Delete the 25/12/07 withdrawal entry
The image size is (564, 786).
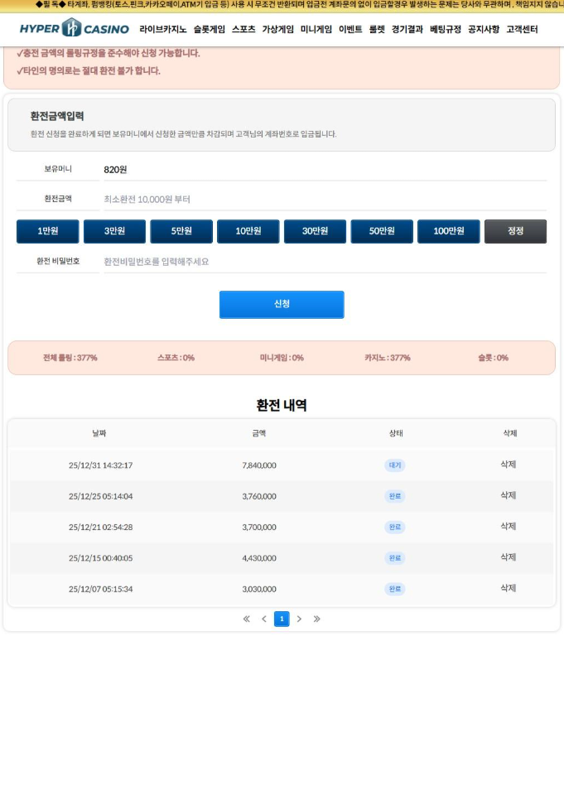tap(509, 588)
